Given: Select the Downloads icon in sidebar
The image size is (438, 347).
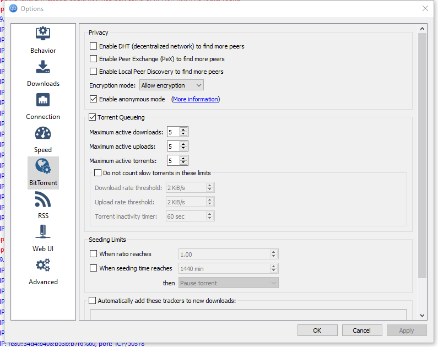Looking at the screenshot, I should (x=43, y=67).
